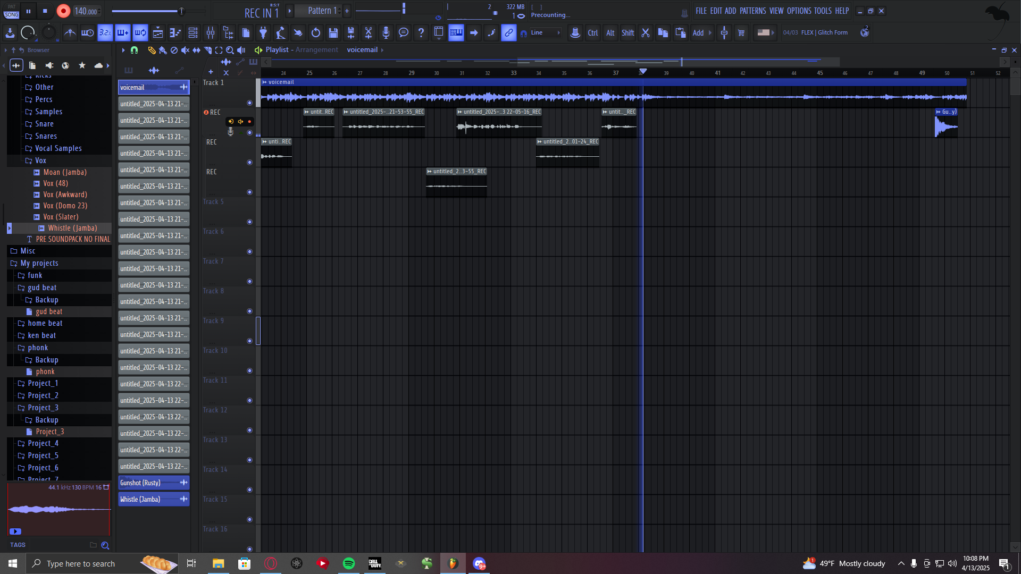Select the playlist mute tool

click(185, 50)
